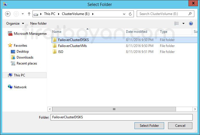Click the Downloads folder icon

[x=13, y=57]
